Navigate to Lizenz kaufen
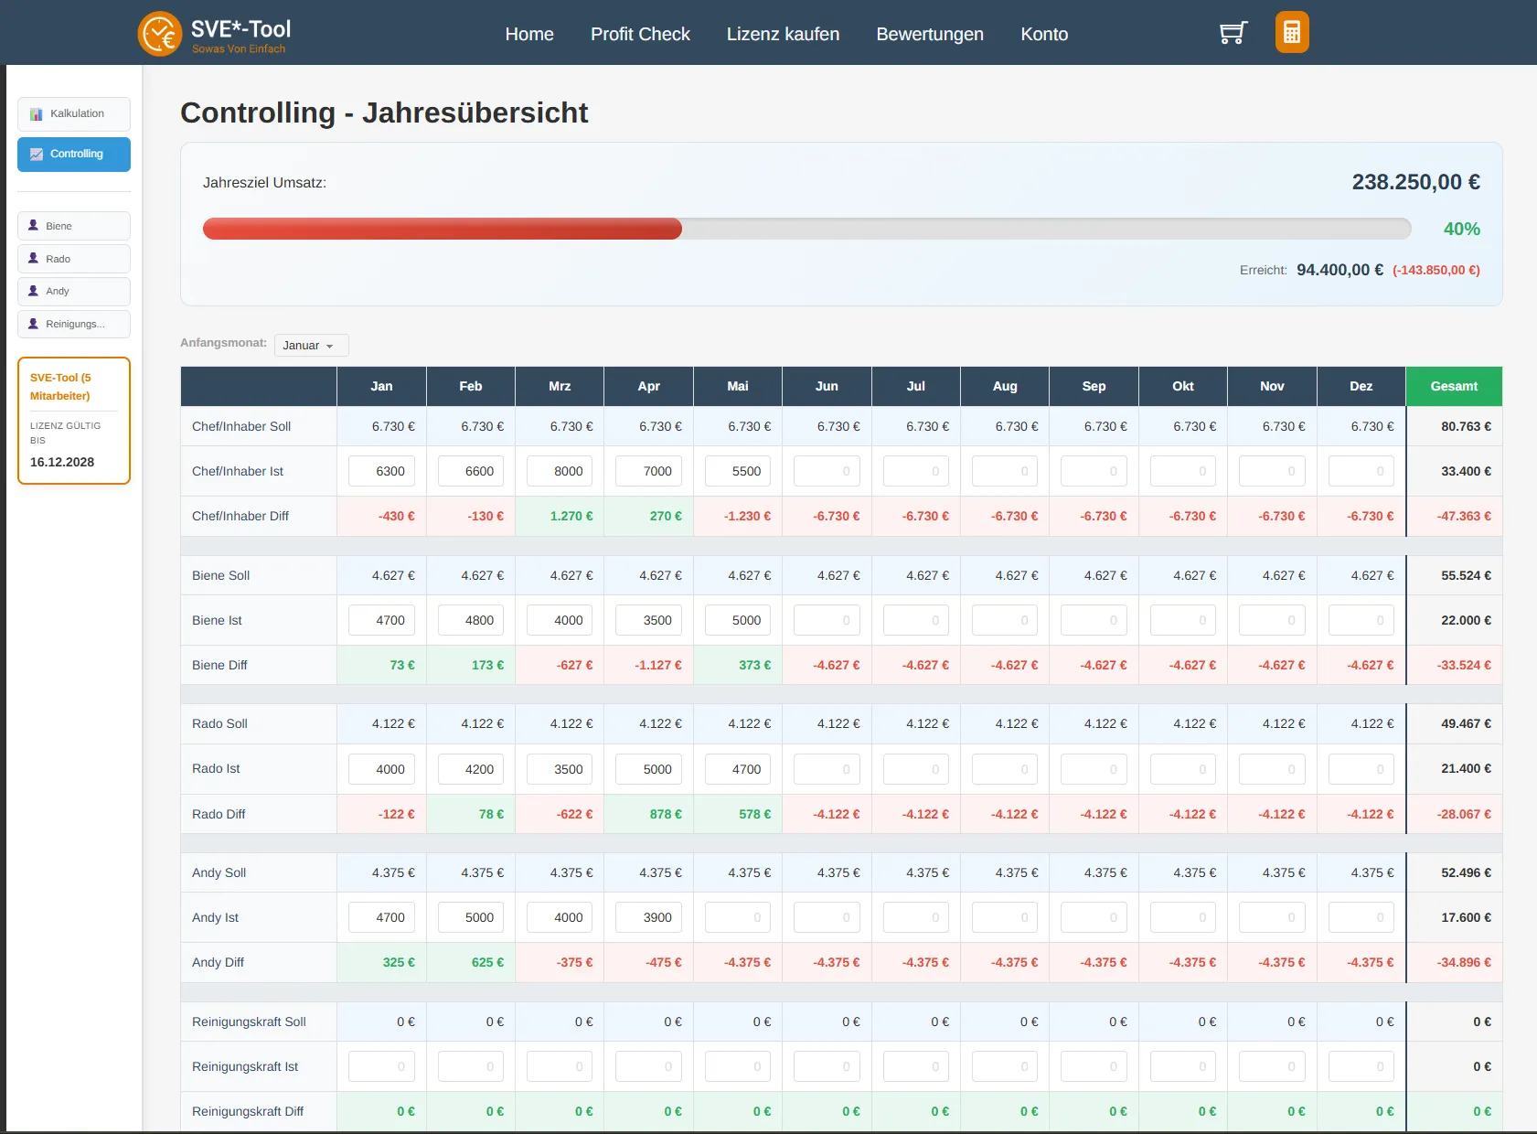 [783, 34]
